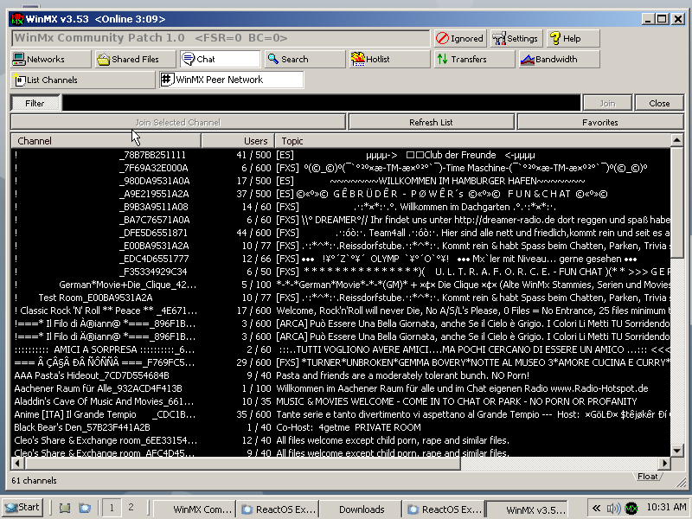
Task: Select Anime [ITA] Il Grande Tempio channel
Action: 341,414
